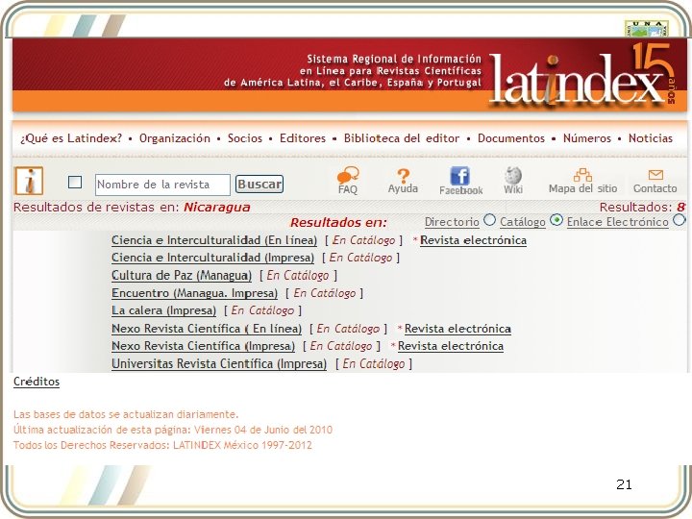
Task: Open the Organización menu item
Action: click(175, 138)
